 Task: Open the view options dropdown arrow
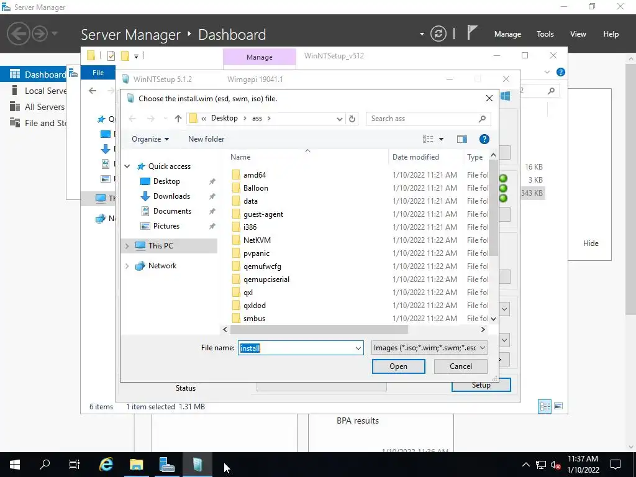(442, 139)
